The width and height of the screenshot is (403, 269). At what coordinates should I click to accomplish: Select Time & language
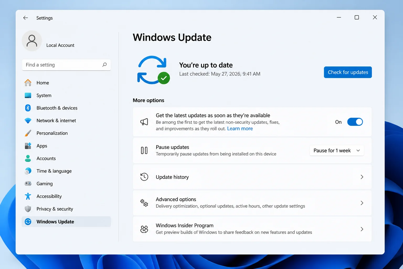coord(66,171)
